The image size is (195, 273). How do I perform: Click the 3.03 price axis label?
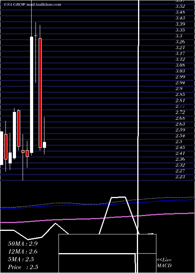point(180,71)
